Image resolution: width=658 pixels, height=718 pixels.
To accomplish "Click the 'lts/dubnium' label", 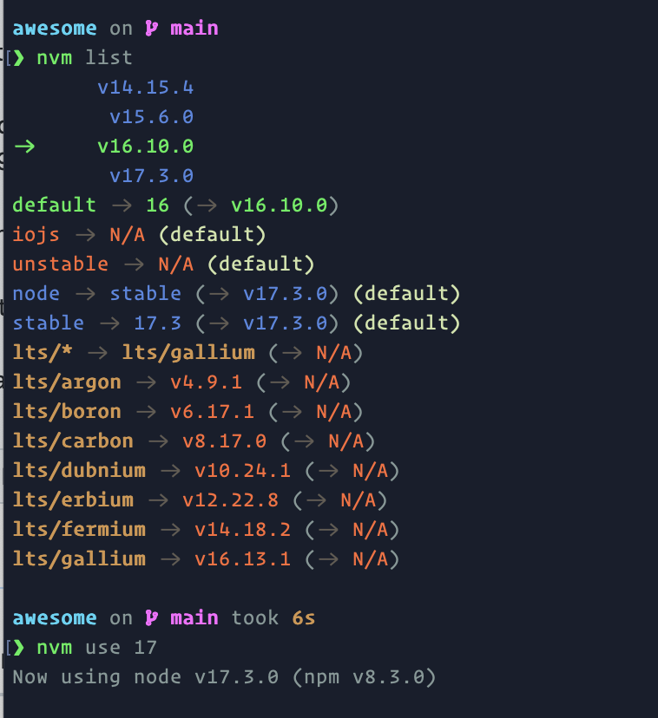I will tap(79, 471).
